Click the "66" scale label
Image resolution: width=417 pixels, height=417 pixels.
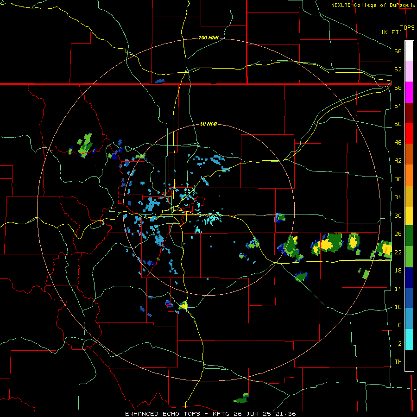pyautogui.click(x=398, y=51)
